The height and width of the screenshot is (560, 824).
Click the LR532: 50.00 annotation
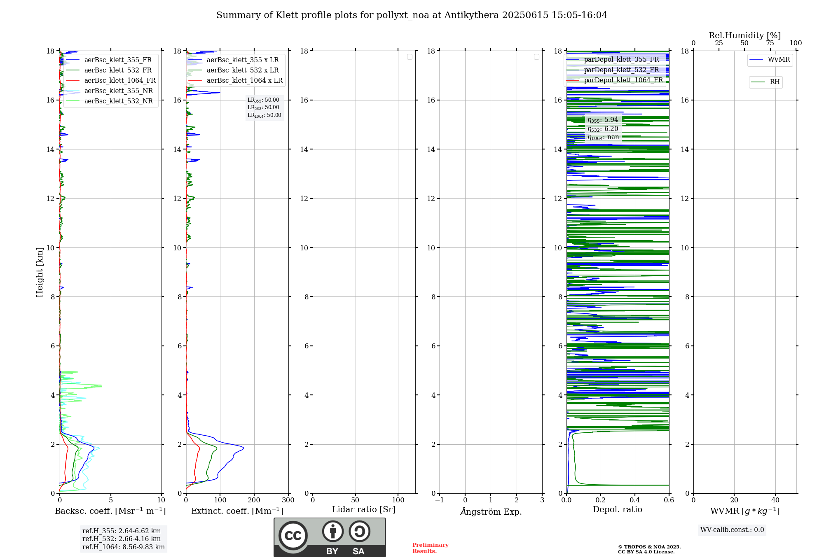coord(263,107)
